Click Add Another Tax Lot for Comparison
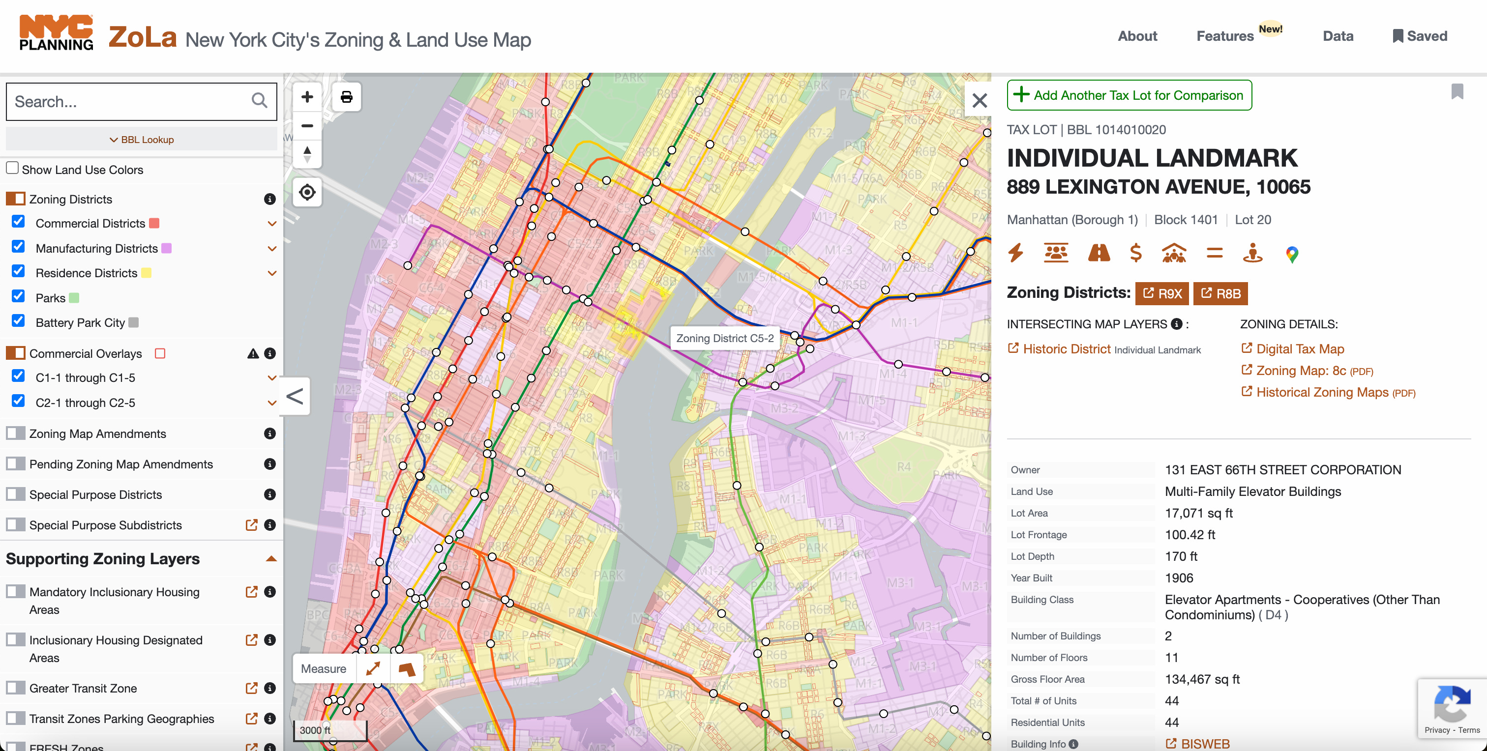The height and width of the screenshot is (751, 1487). point(1129,95)
